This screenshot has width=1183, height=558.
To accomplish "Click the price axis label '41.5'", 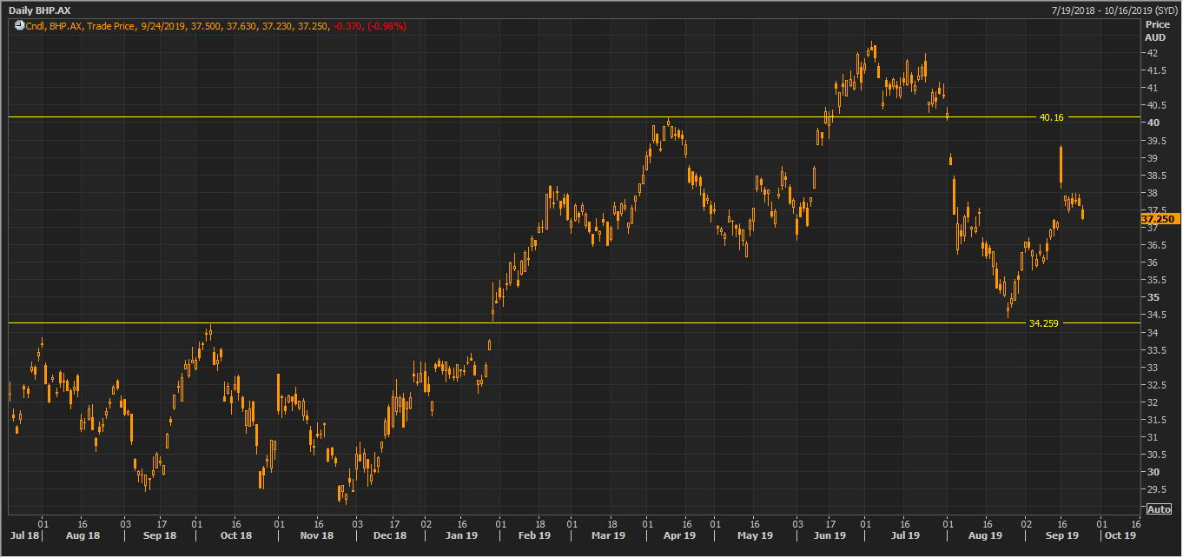I will (1155, 71).
